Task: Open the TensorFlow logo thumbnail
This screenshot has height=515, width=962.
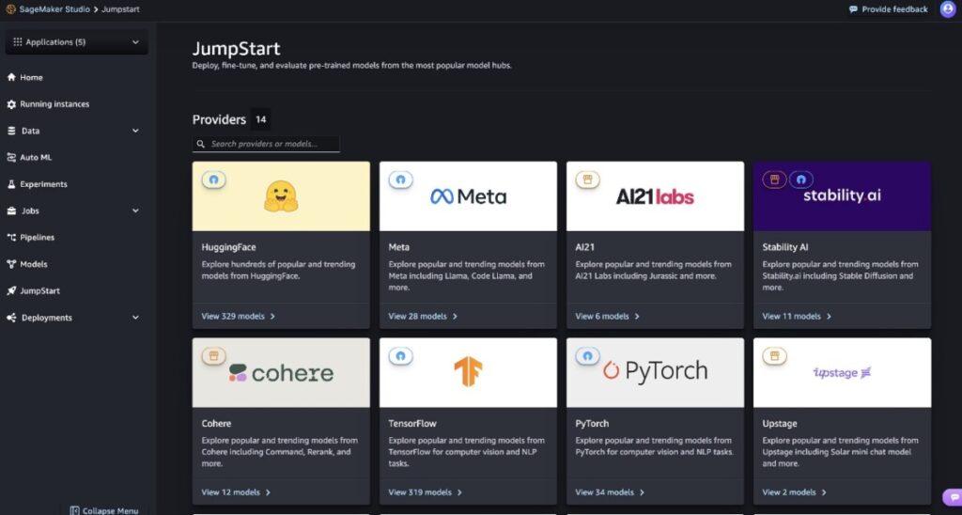Action: coord(468,372)
